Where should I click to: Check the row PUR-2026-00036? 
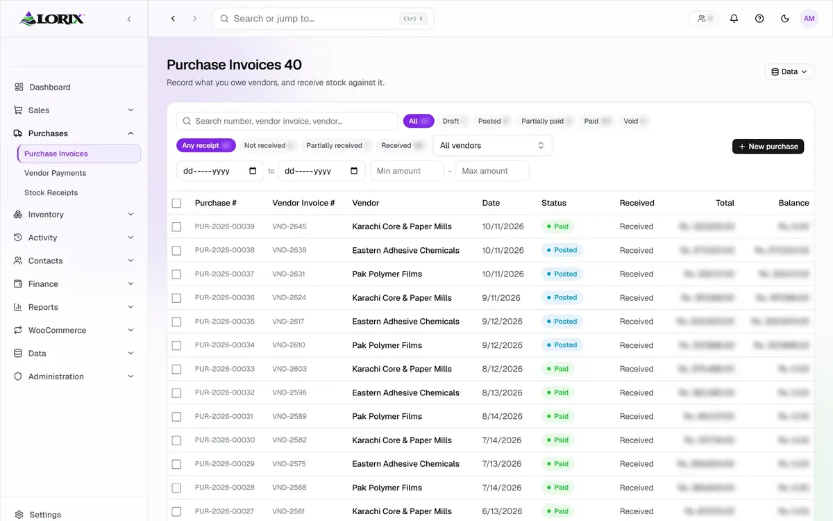click(176, 298)
